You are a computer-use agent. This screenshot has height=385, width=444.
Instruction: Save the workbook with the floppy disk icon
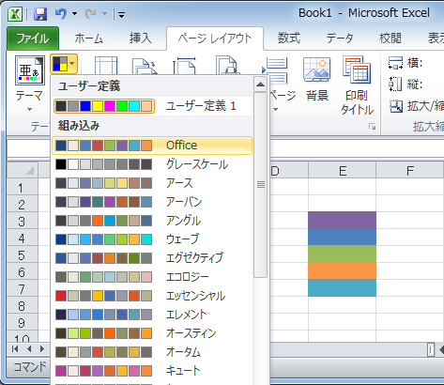click(x=40, y=14)
